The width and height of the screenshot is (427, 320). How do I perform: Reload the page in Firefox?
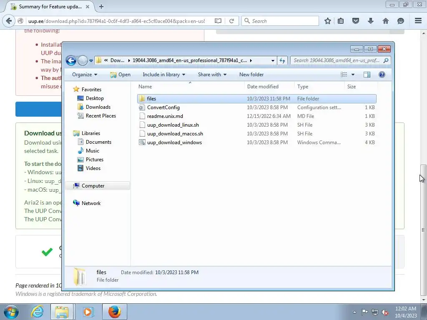click(x=232, y=21)
